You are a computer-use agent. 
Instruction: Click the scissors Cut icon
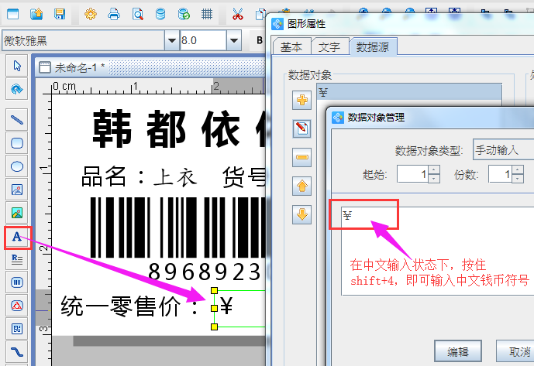[238, 14]
